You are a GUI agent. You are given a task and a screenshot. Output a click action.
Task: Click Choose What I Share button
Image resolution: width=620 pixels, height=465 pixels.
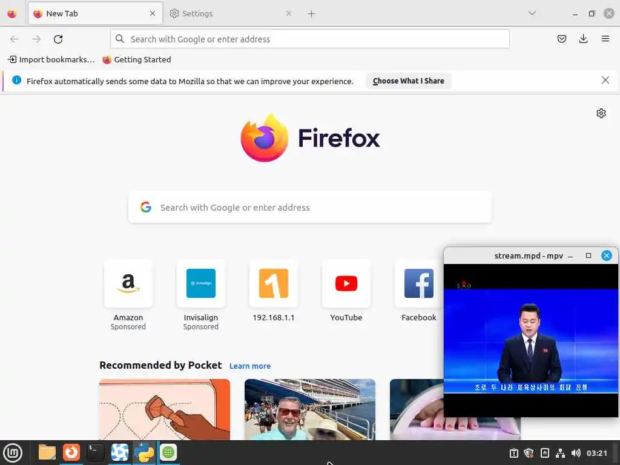pyautogui.click(x=409, y=81)
